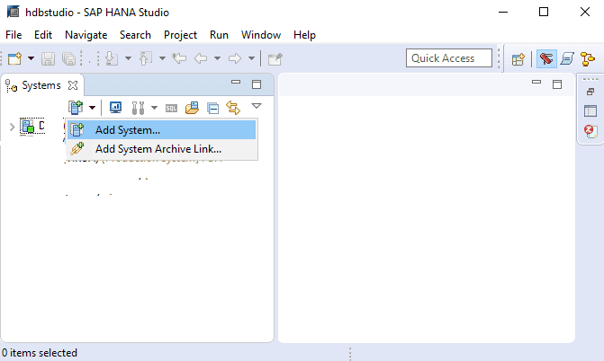Click the Save All icon
This screenshot has width=604, height=361.
pyautogui.click(x=69, y=59)
